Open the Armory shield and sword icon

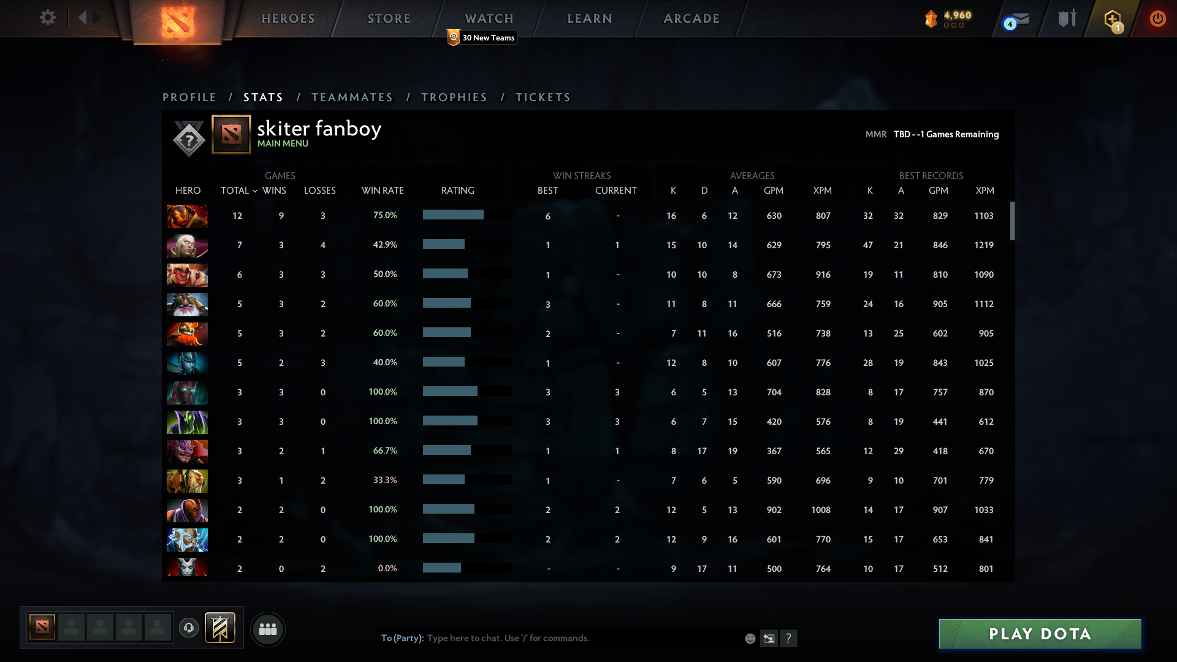click(1067, 18)
